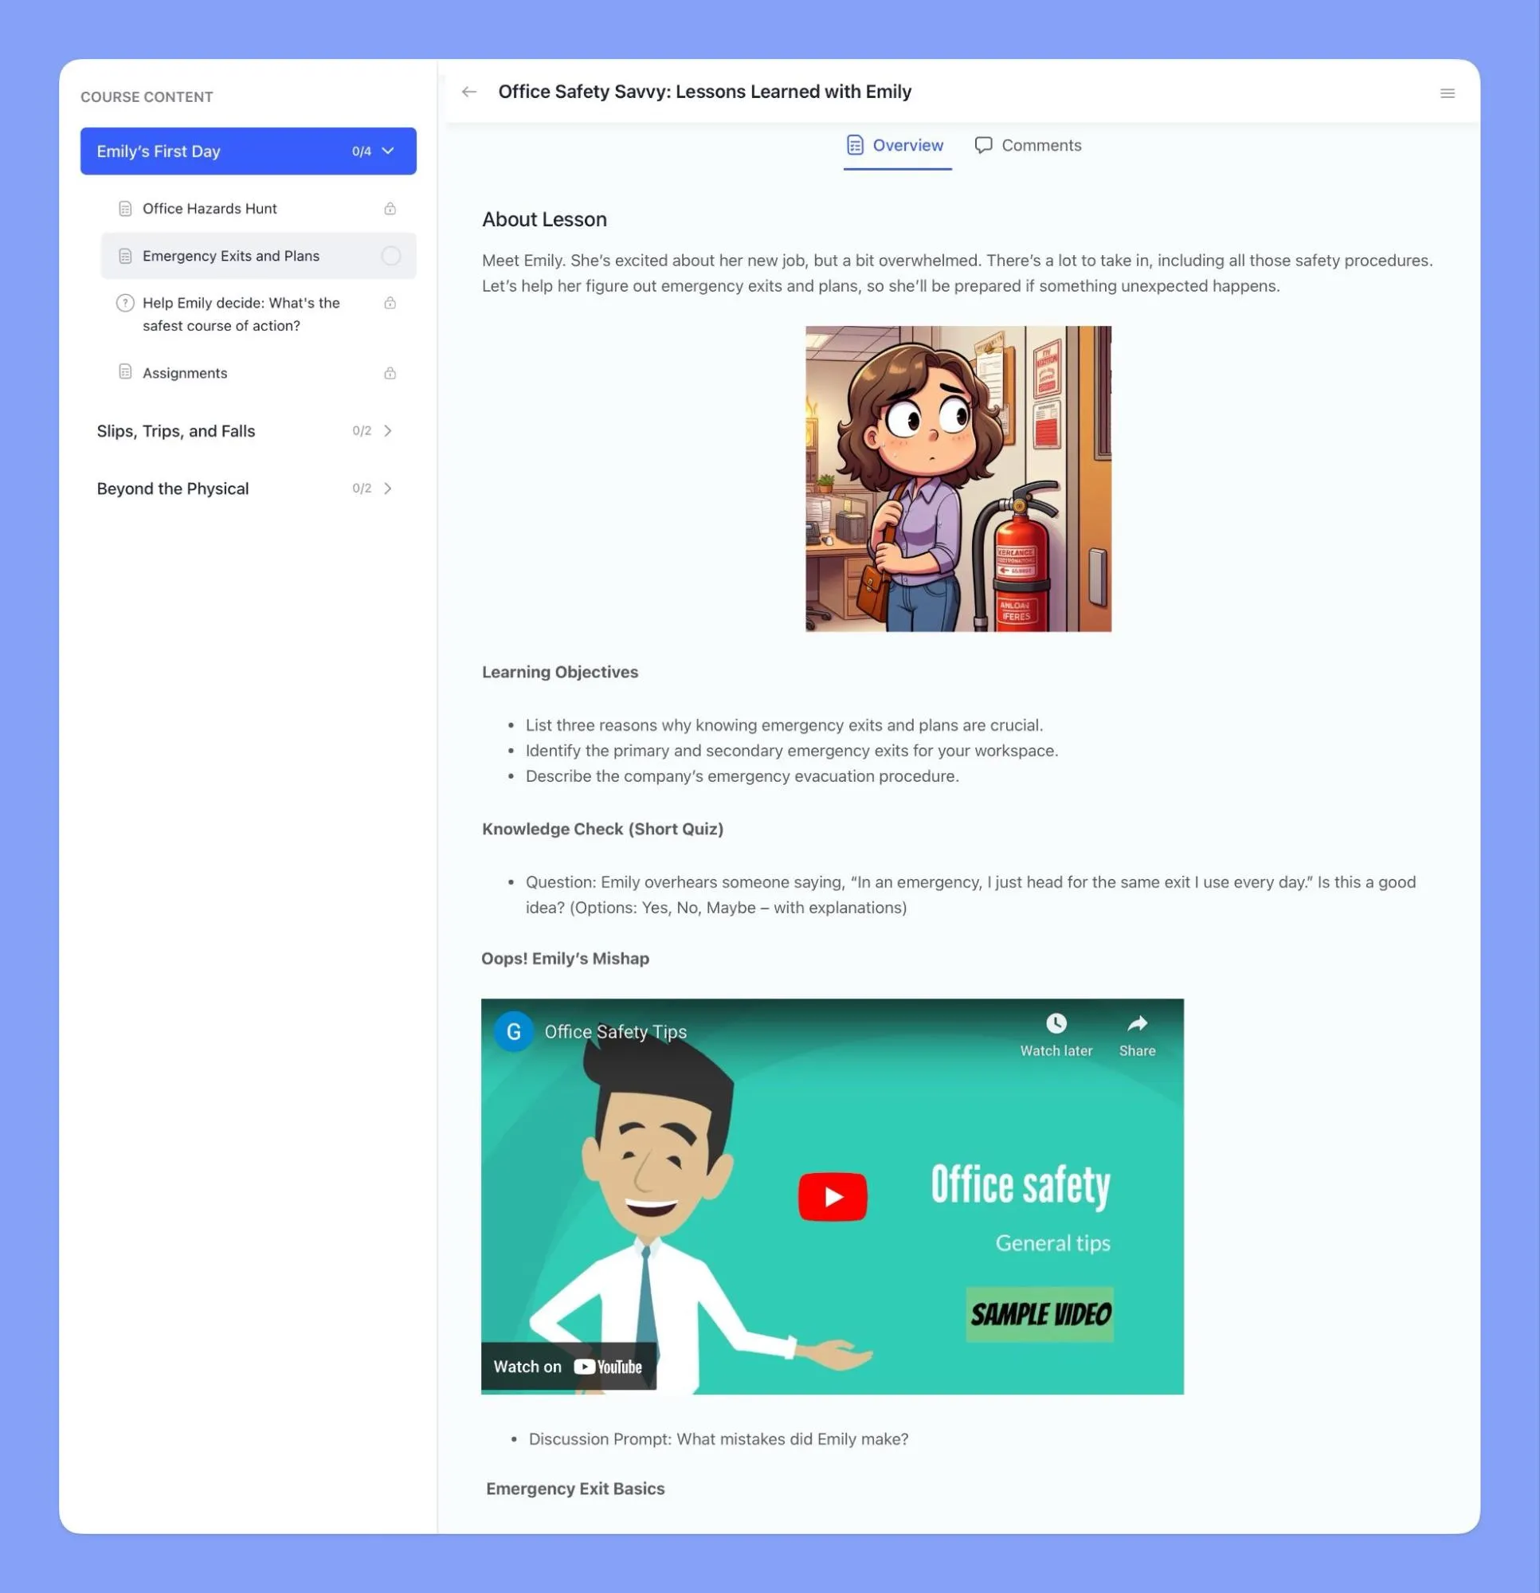Click the lock icon next to Office Hazards Hunt

[x=390, y=208]
